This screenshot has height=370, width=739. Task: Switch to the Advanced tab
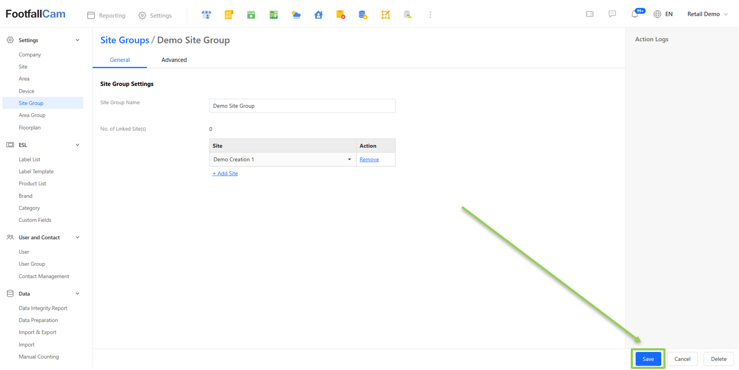[x=174, y=60]
